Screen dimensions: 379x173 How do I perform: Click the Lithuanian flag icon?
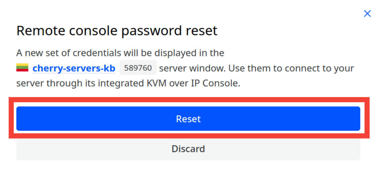pyautogui.click(x=22, y=68)
